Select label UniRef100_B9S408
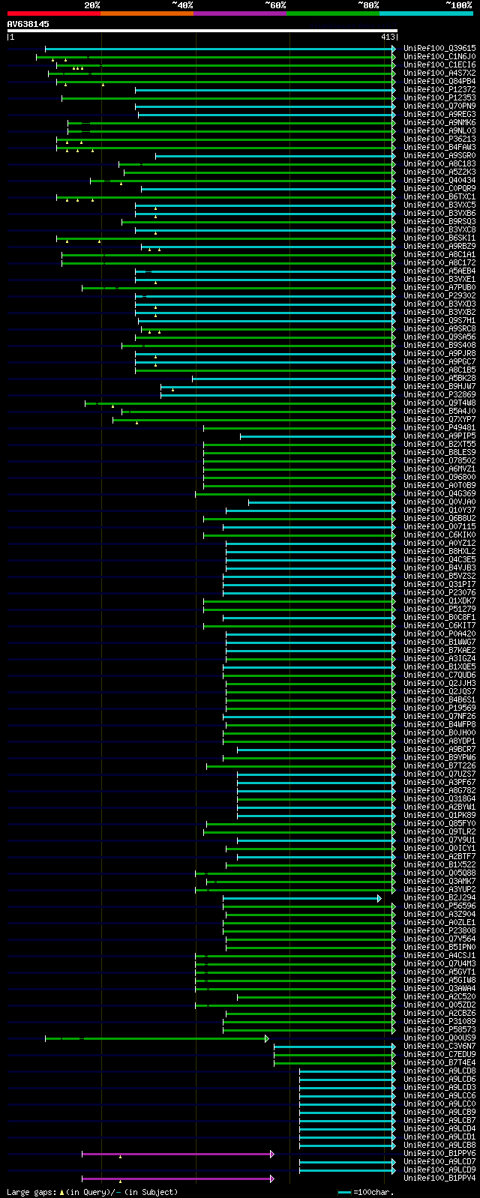The width and height of the screenshot is (480, 1198). click(x=439, y=345)
